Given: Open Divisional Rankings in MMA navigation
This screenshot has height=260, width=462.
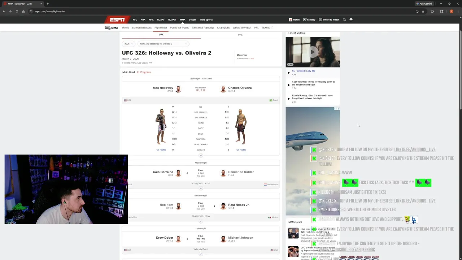Looking at the screenshot, I should pyautogui.click(x=203, y=27).
